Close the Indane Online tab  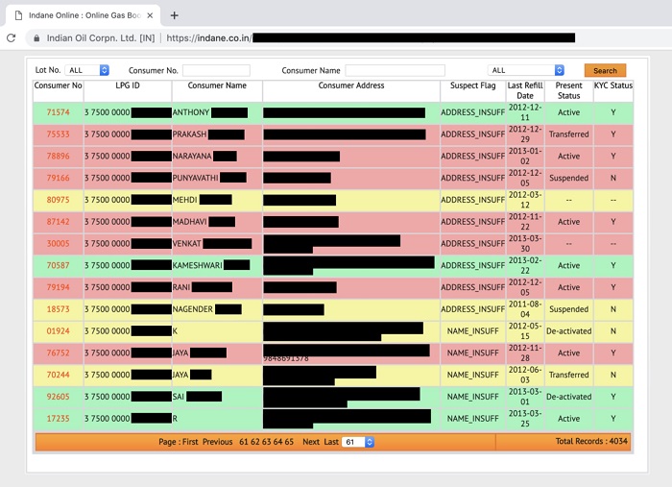click(150, 15)
